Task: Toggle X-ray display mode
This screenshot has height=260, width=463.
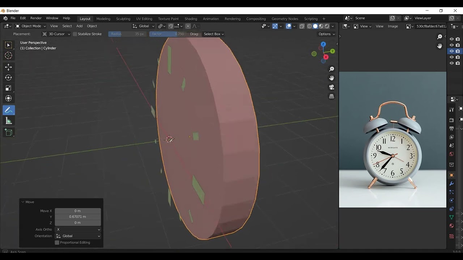Action: (x=302, y=26)
